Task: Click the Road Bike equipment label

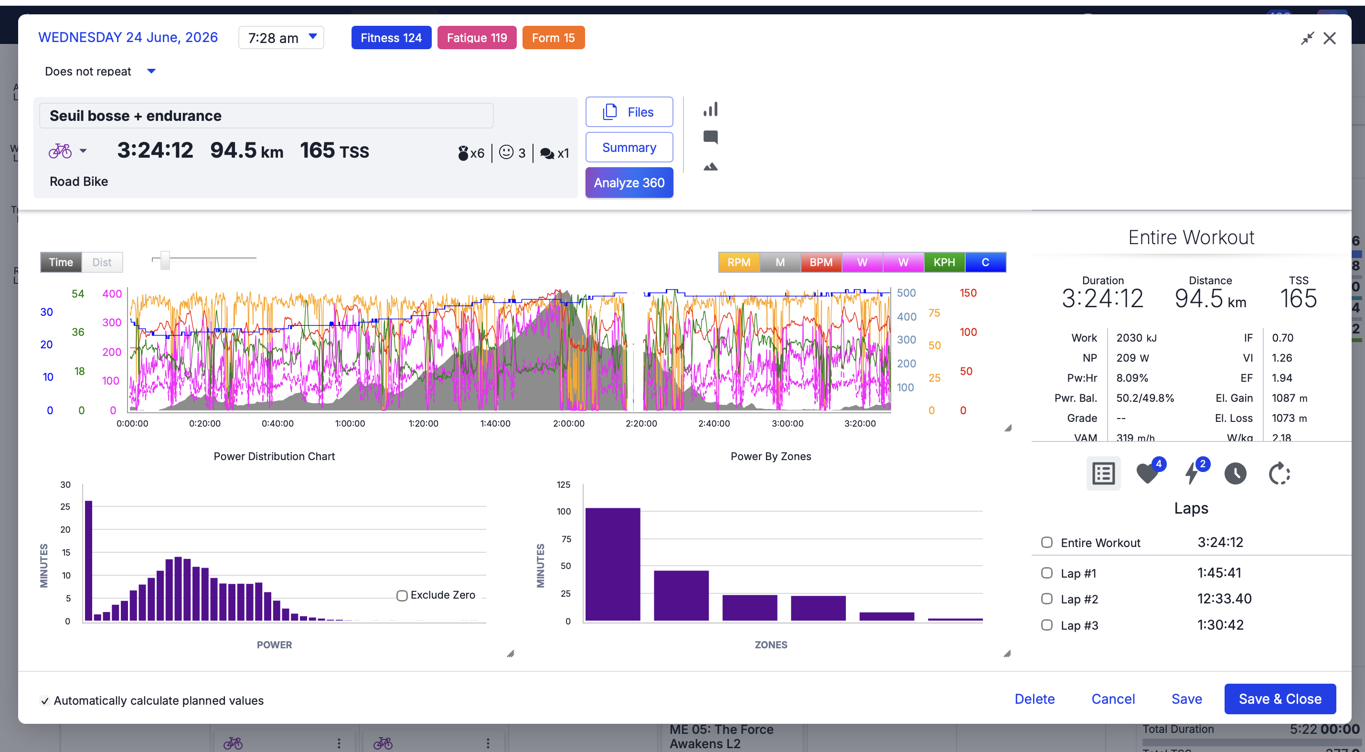Action: pos(78,181)
